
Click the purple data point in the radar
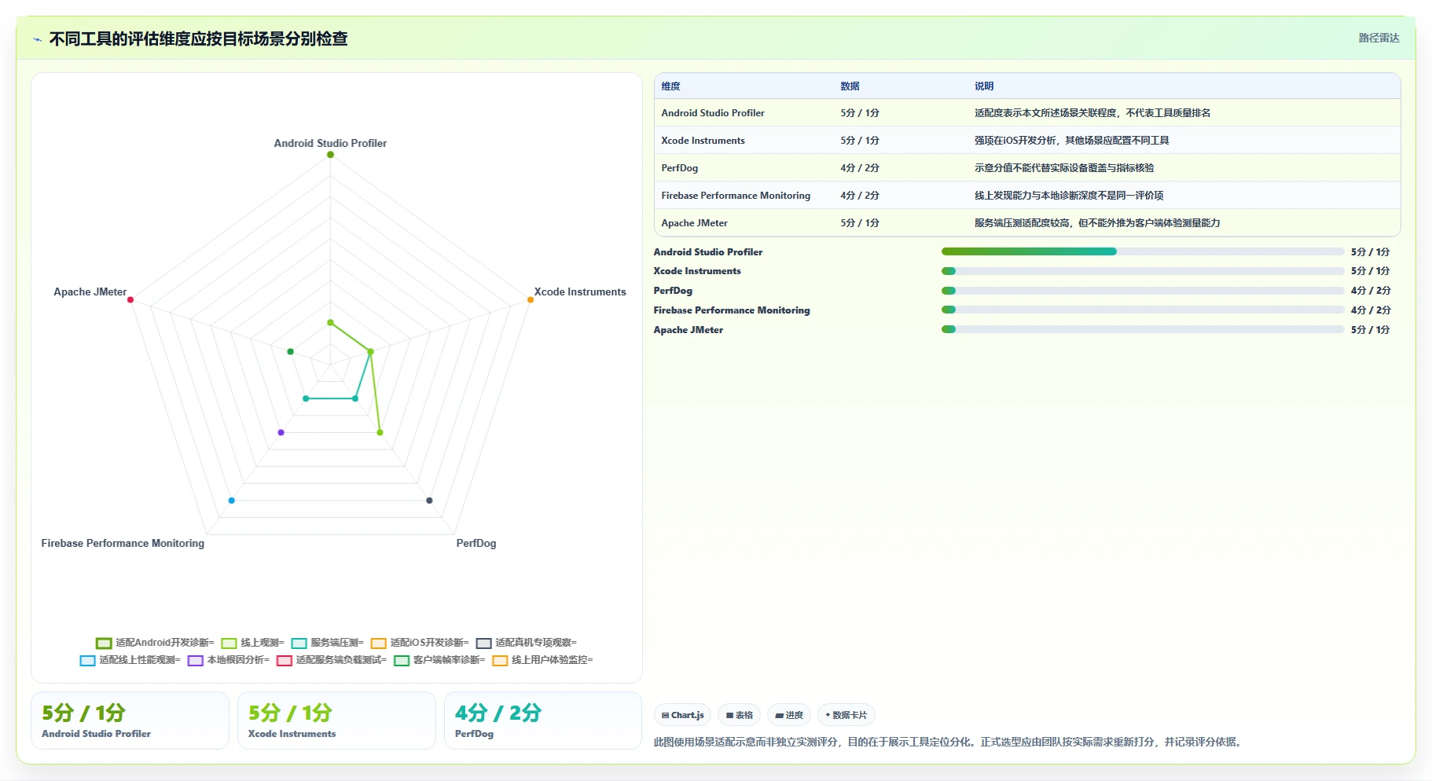281,433
